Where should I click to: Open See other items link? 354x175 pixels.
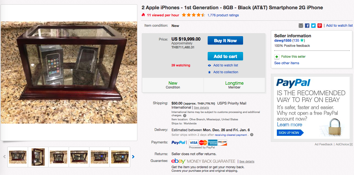pyautogui.click(x=287, y=63)
